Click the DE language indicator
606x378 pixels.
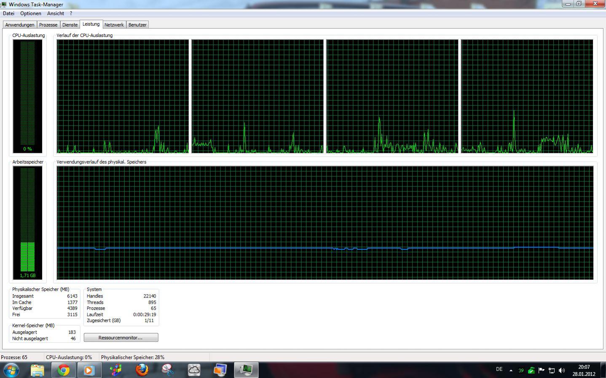(499, 369)
